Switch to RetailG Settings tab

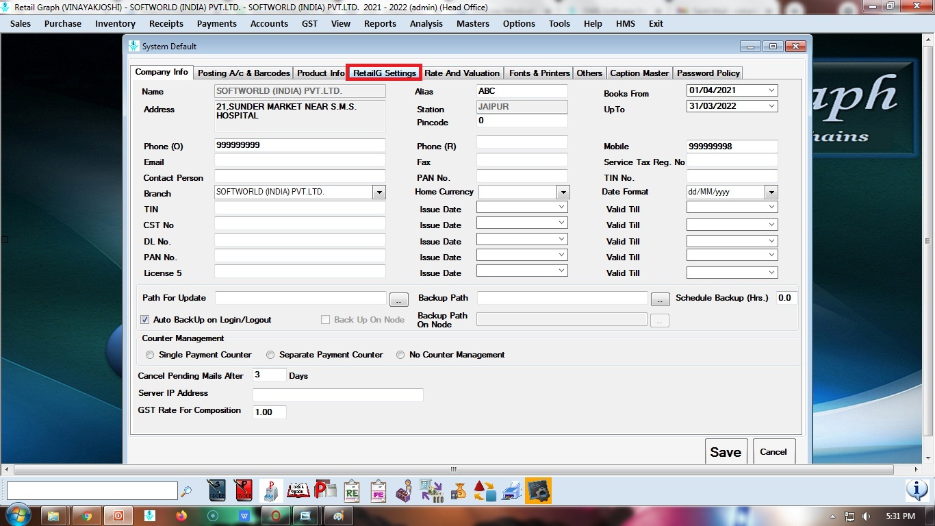pos(384,73)
